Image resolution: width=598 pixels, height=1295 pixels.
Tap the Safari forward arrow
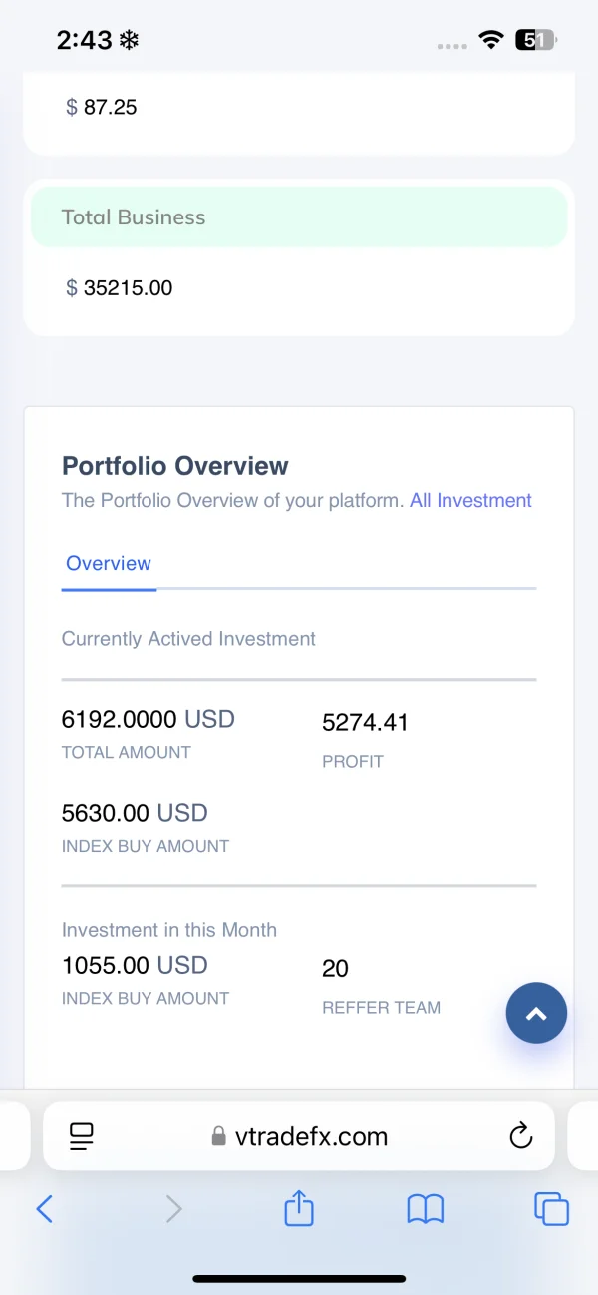coord(173,1210)
